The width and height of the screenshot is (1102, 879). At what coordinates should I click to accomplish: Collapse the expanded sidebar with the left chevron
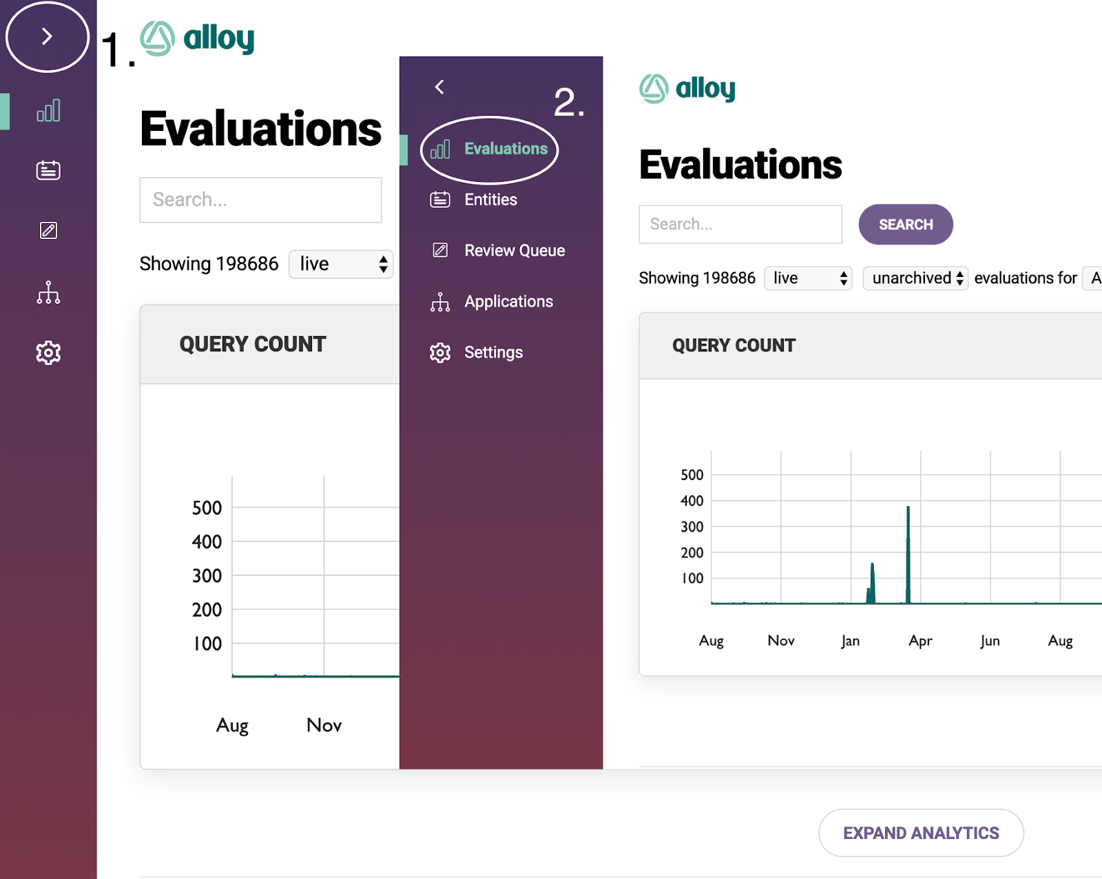(x=439, y=87)
